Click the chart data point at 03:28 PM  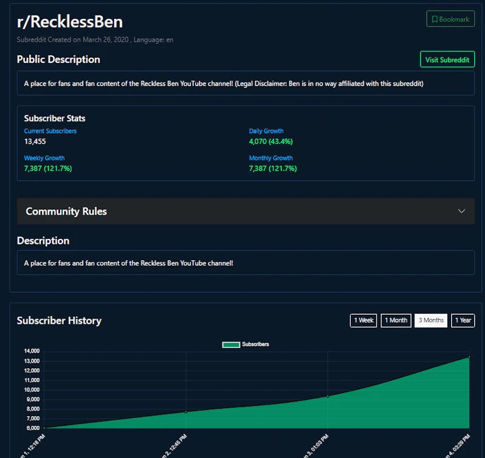[469, 357]
